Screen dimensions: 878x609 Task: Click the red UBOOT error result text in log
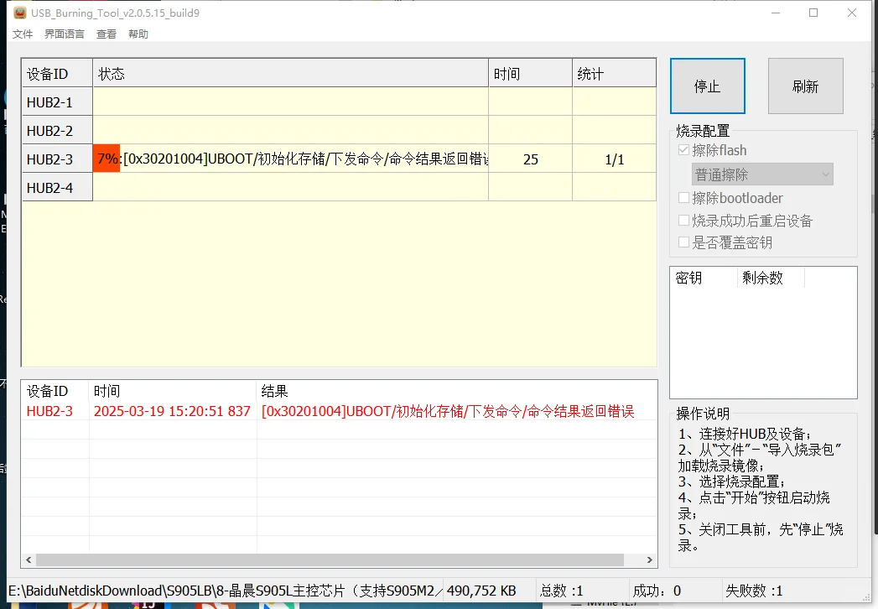click(448, 411)
